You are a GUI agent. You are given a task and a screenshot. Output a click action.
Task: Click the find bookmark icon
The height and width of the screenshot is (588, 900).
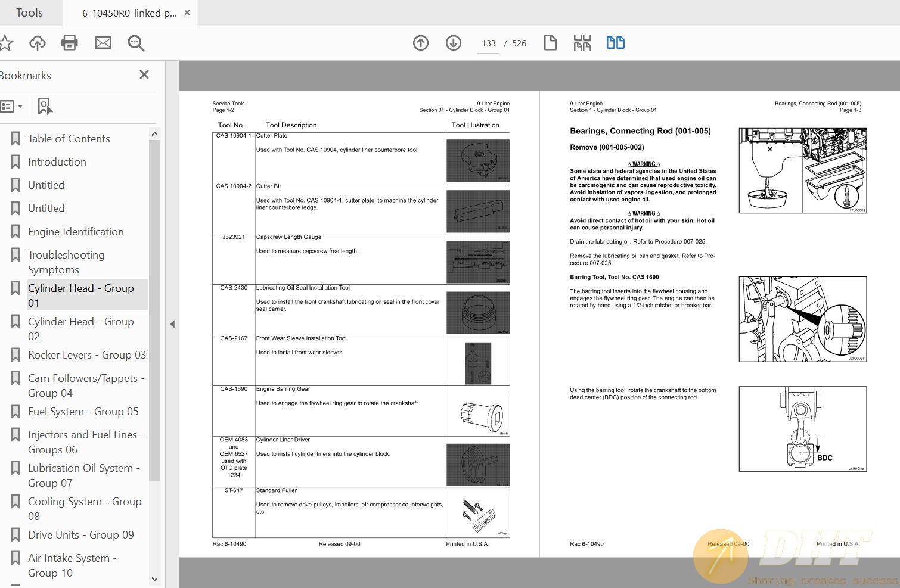pyautogui.click(x=45, y=107)
